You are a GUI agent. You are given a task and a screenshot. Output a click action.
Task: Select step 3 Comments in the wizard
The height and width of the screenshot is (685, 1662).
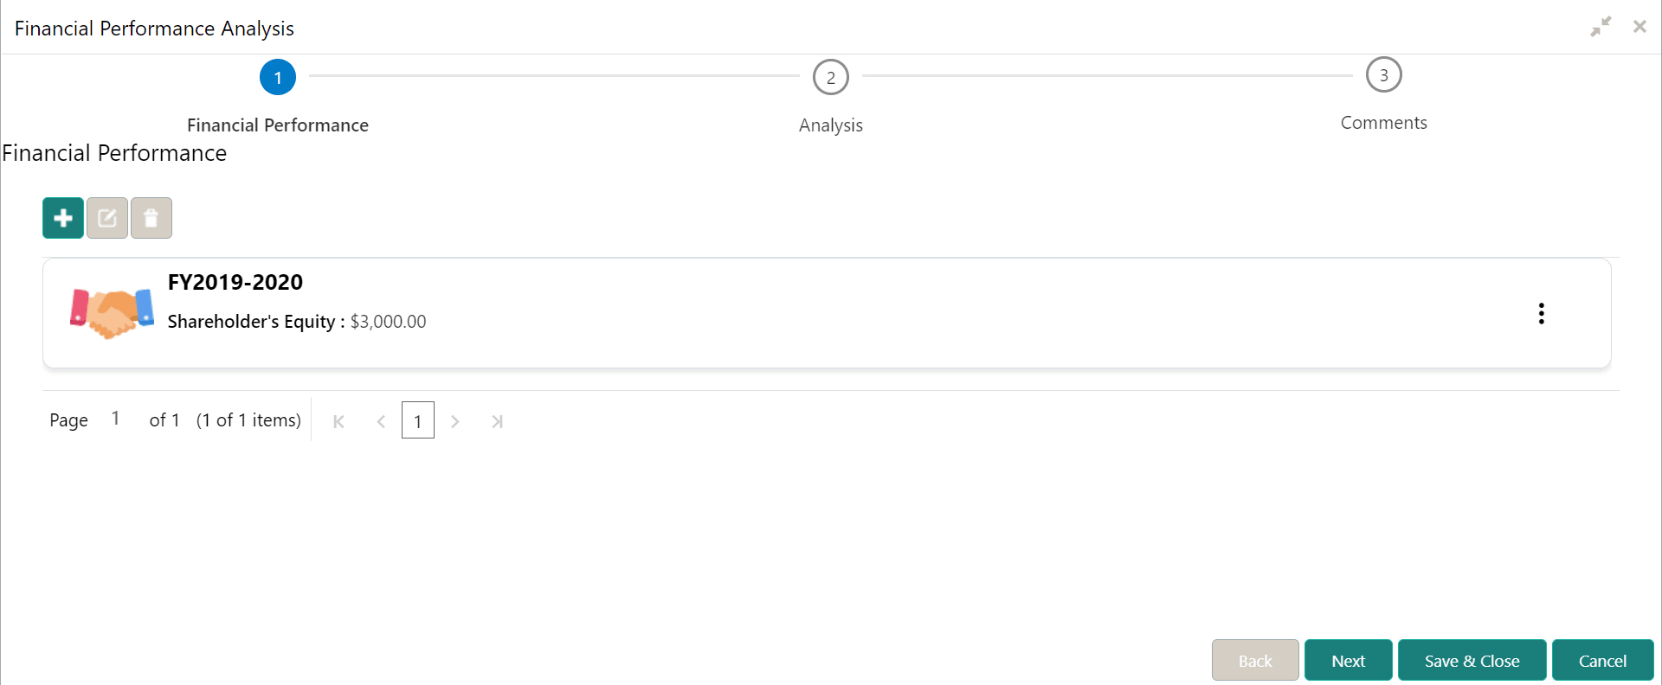coord(1382,74)
